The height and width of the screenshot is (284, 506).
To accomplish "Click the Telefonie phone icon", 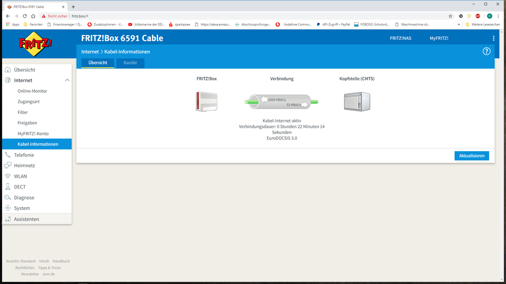I will (8, 155).
